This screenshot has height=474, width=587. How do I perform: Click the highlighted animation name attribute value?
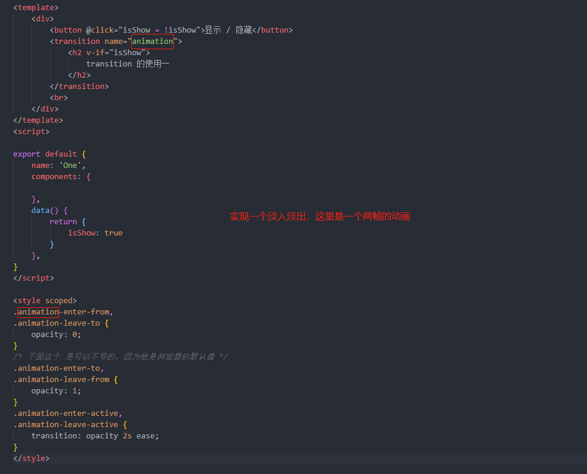click(x=153, y=41)
